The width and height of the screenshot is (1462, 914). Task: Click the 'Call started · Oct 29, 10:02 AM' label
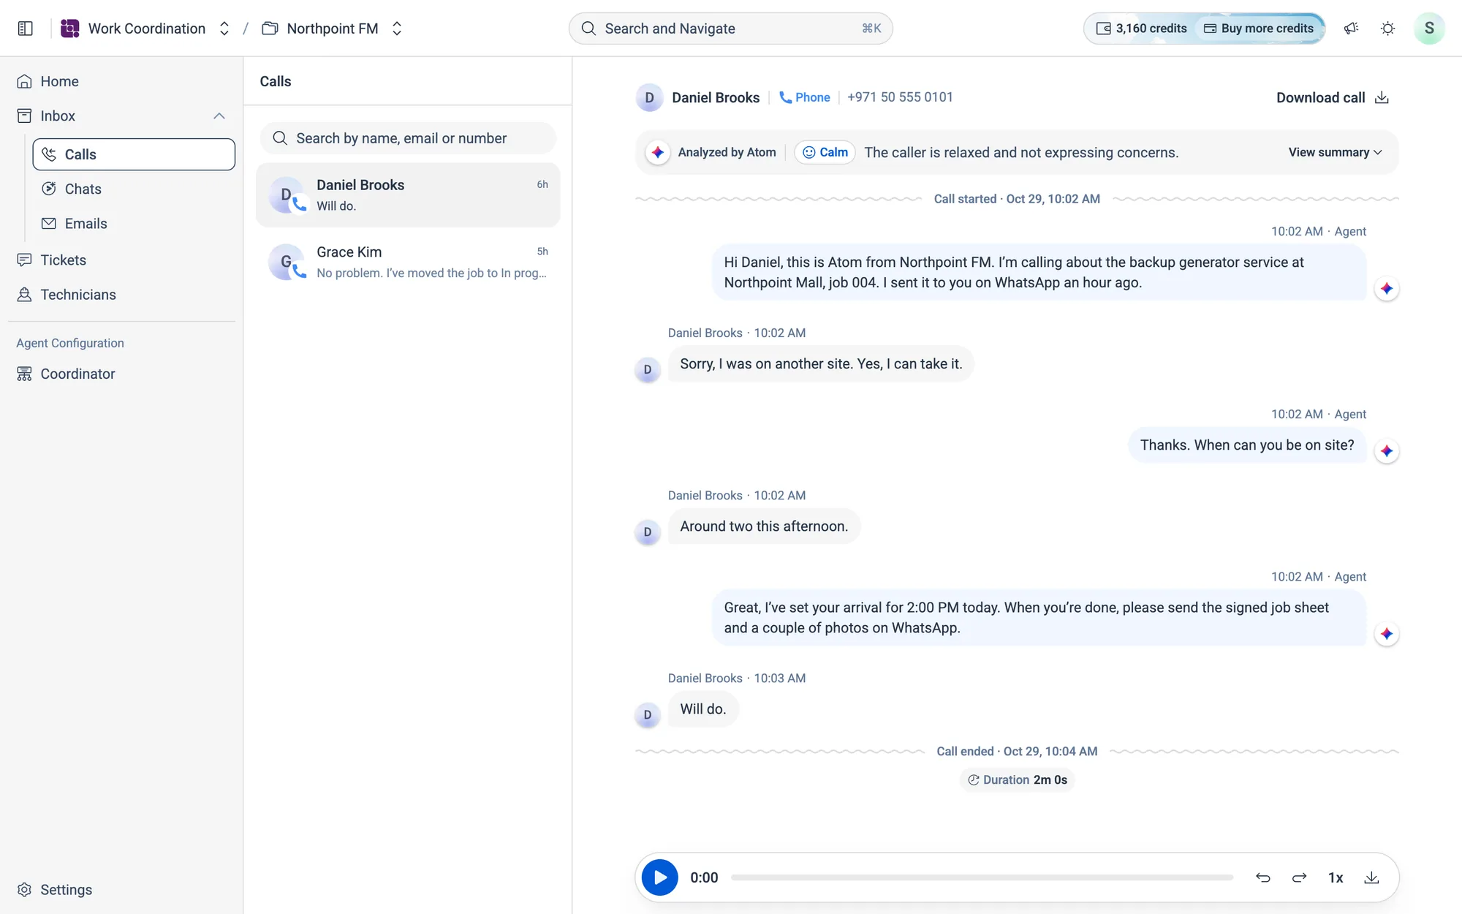pyautogui.click(x=1017, y=199)
